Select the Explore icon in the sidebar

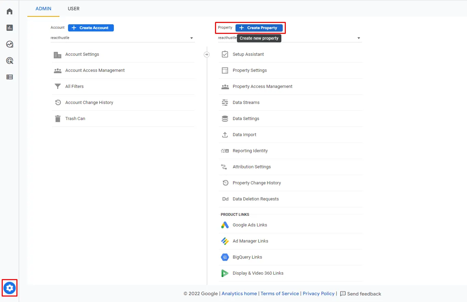9,44
